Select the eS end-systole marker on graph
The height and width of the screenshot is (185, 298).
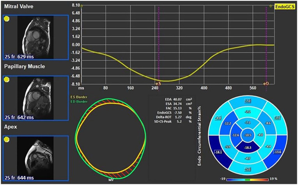158,83
